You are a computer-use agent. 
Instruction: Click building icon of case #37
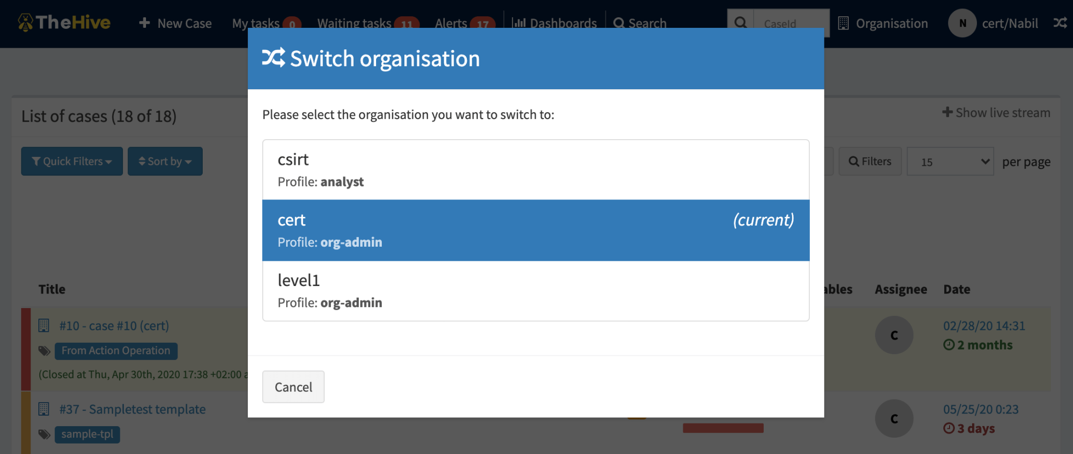pos(44,409)
